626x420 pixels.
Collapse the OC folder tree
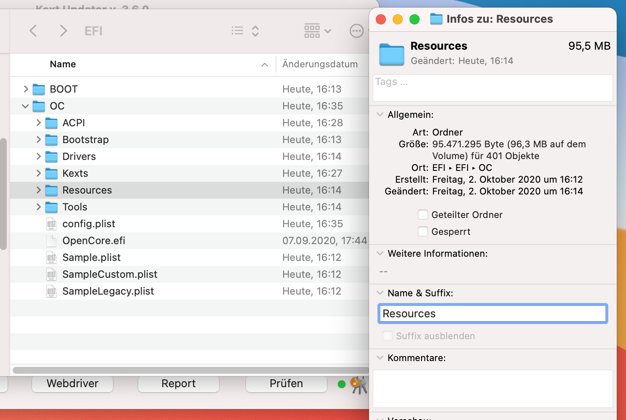(x=25, y=106)
